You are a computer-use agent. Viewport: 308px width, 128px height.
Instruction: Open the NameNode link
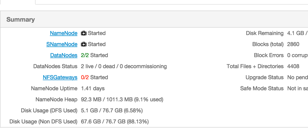(x=64, y=33)
